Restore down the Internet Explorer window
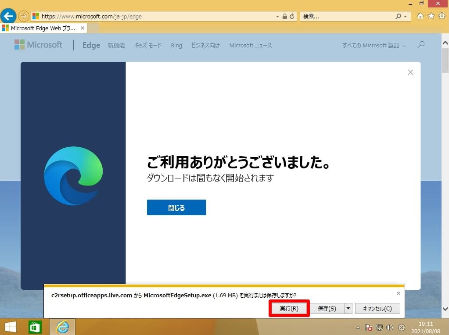The image size is (449, 335). (x=421, y=4)
